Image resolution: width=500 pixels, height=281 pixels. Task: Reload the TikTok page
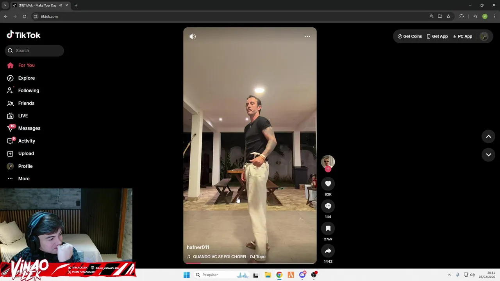click(24, 16)
